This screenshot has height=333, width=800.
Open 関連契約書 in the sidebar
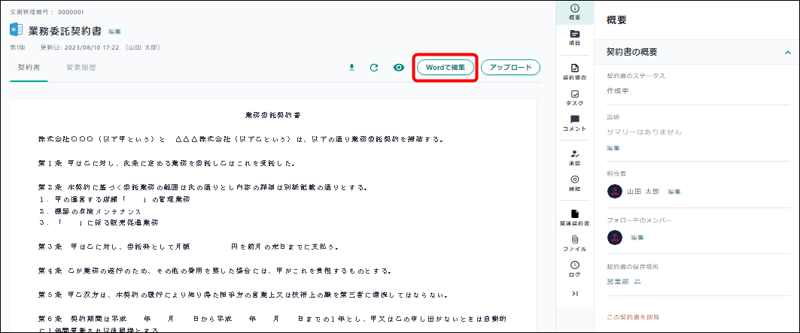(x=575, y=217)
